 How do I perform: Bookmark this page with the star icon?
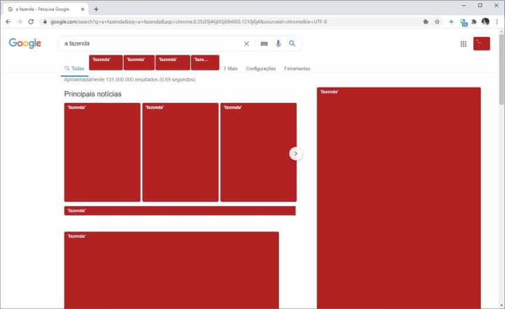coord(437,22)
